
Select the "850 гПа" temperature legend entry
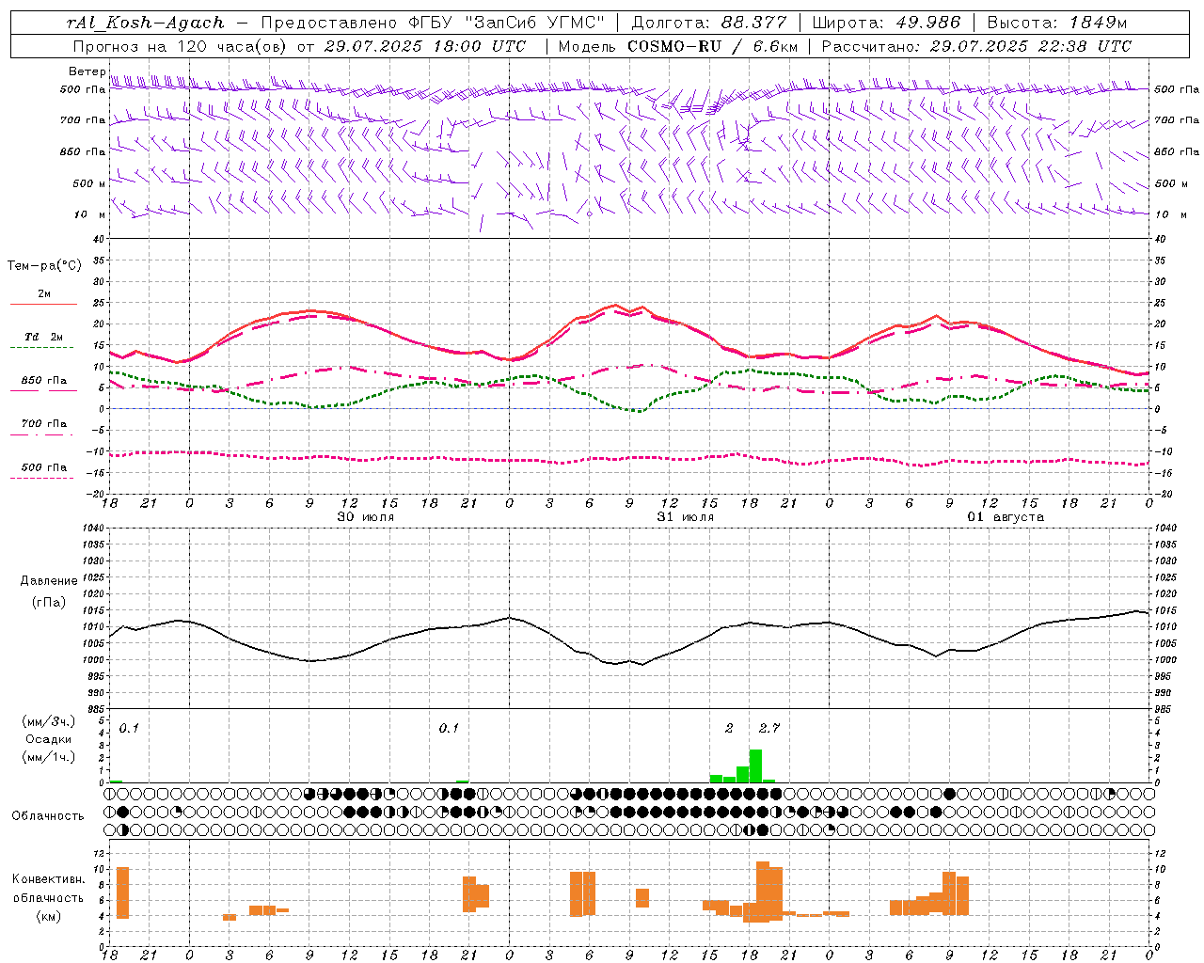pos(44,381)
